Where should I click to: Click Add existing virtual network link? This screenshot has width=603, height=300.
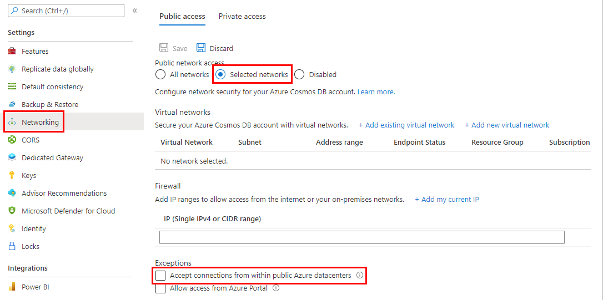point(406,125)
